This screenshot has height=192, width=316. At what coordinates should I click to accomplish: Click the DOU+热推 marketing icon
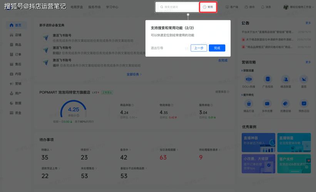pyautogui.click(x=249, y=79)
